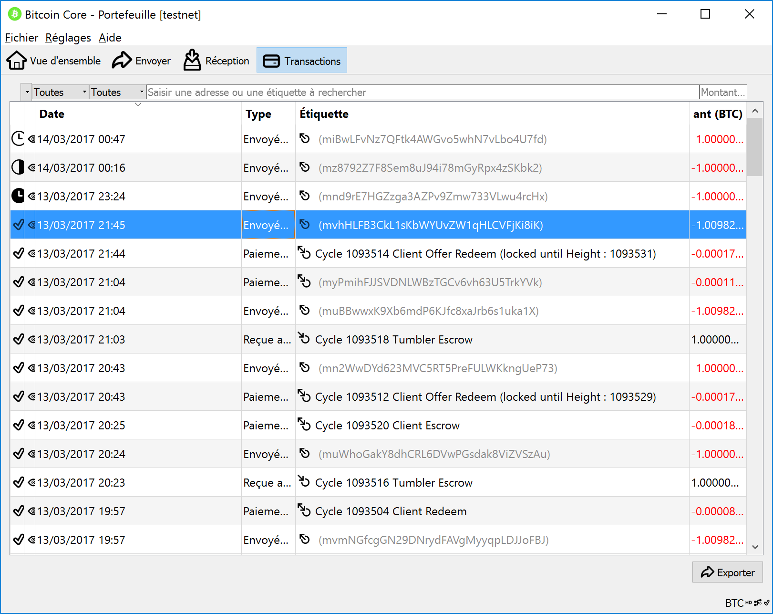Click the network connections status icon
Image resolution: width=773 pixels, height=614 pixels.
(x=758, y=603)
